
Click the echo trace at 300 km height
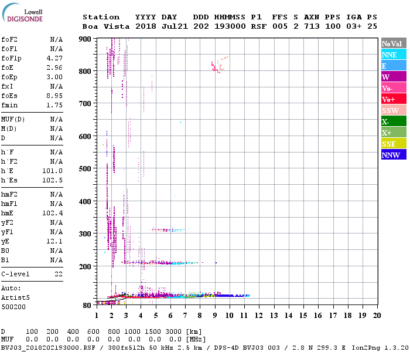point(168,230)
